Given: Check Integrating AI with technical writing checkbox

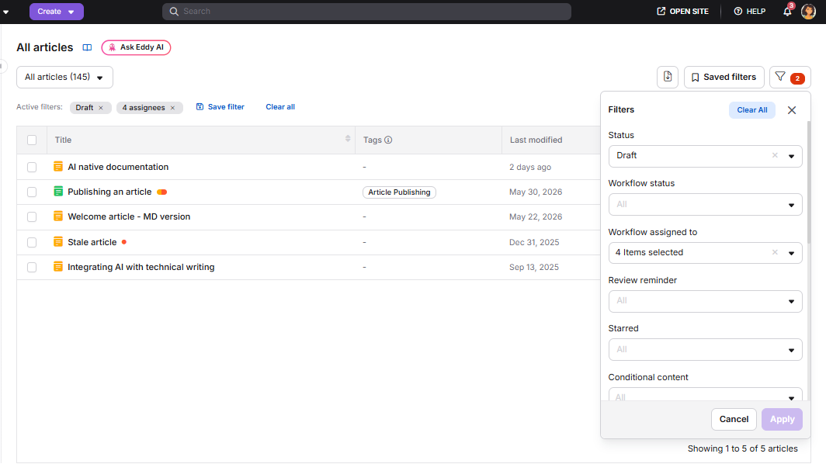Looking at the screenshot, I should click(x=32, y=267).
